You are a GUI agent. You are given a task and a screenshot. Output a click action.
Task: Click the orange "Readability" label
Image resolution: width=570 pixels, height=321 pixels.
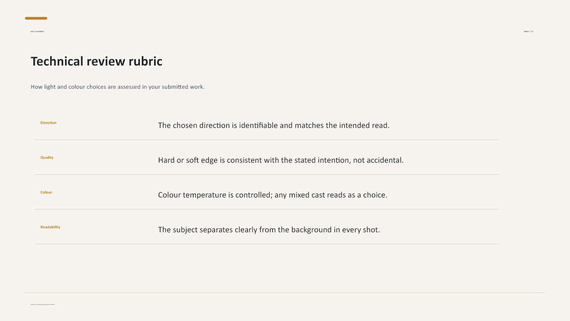tap(50, 227)
